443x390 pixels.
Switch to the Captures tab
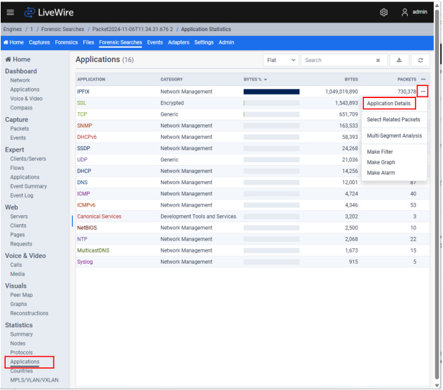[x=40, y=42]
